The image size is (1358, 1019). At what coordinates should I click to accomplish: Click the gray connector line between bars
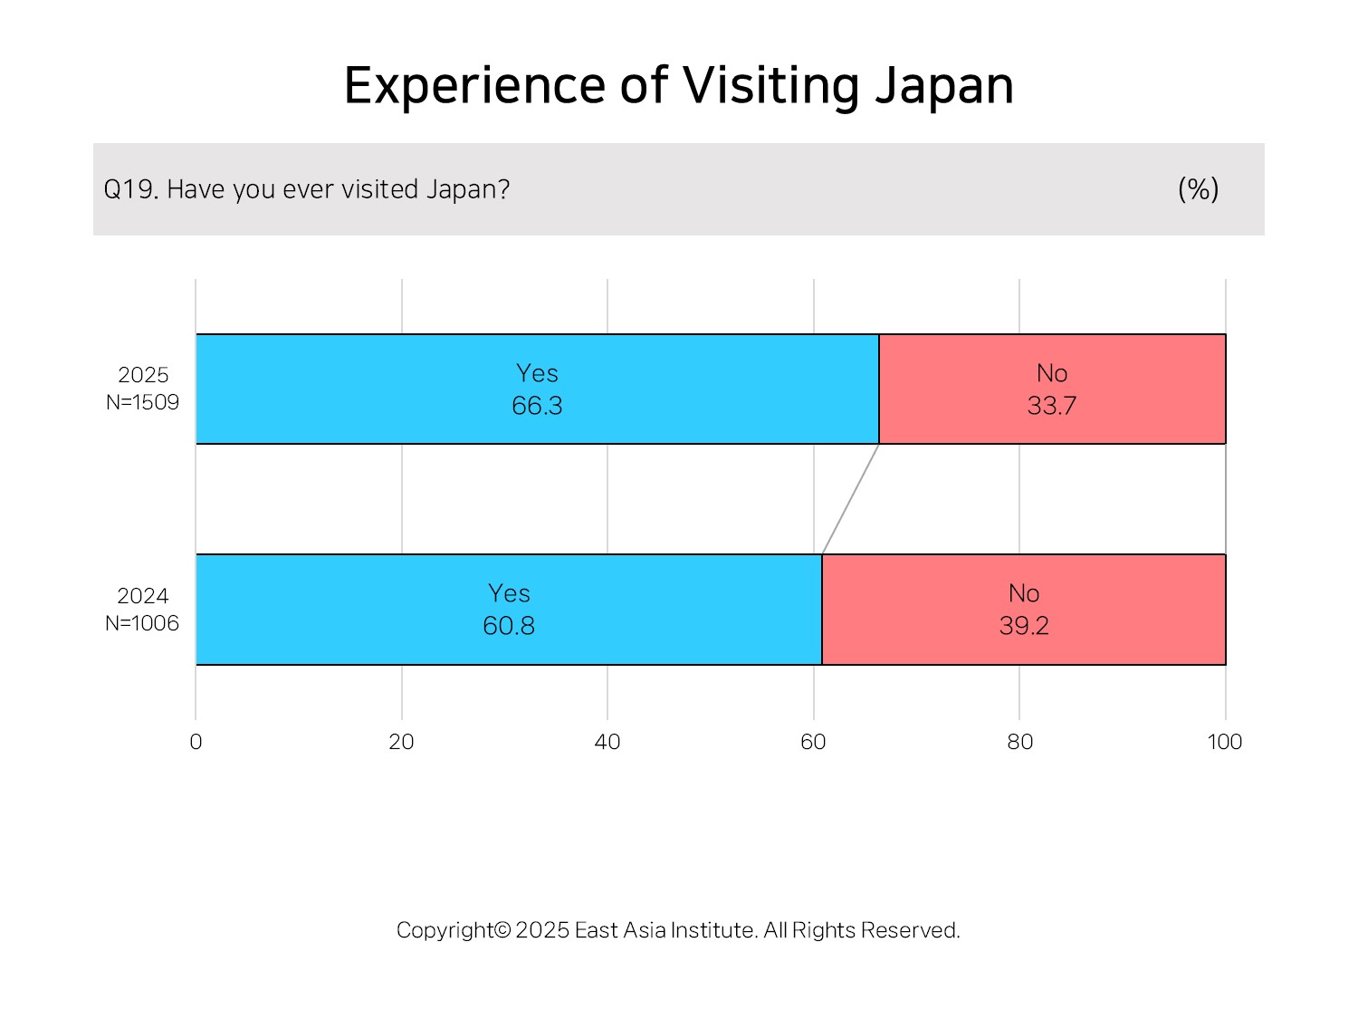850,499
